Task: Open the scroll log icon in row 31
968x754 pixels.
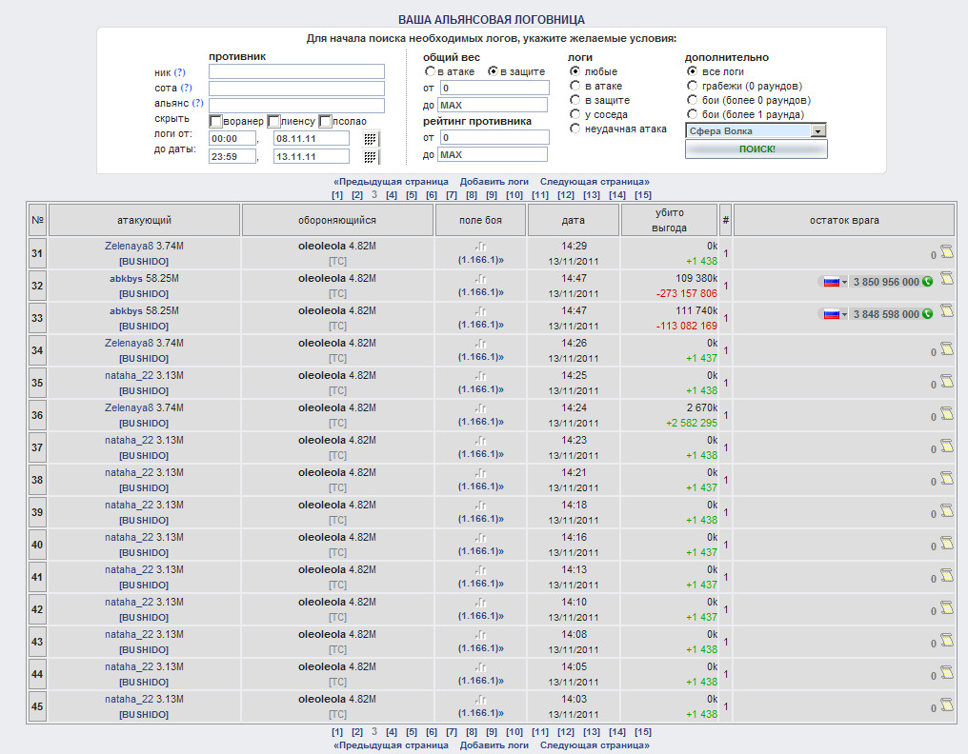Action: click(x=947, y=251)
